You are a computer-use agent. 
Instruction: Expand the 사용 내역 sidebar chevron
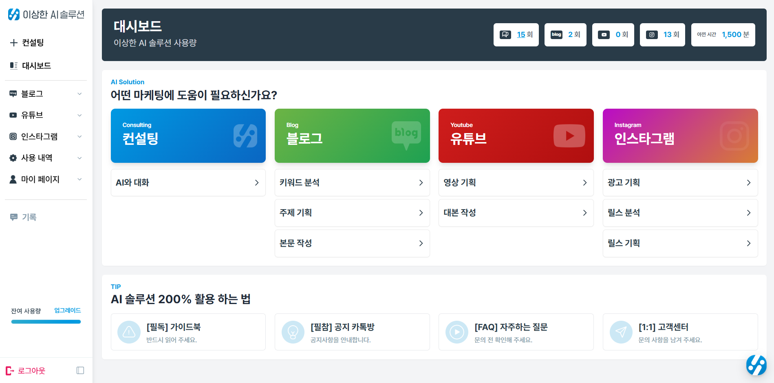pyautogui.click(x=79, y=158)
